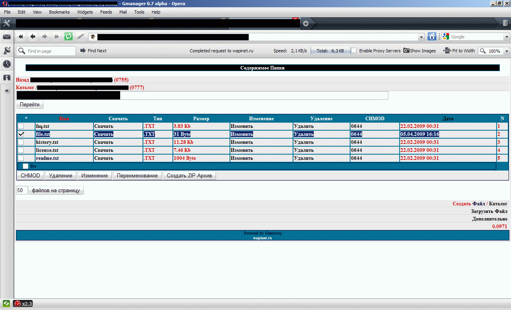Open the Widgets menu
The width and height of the screenshot is (511, 310).
point(85,12)
